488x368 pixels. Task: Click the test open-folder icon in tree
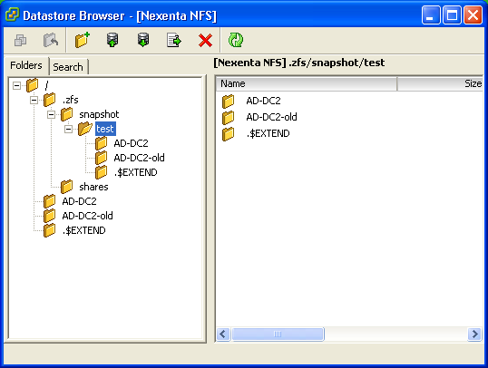84,129
